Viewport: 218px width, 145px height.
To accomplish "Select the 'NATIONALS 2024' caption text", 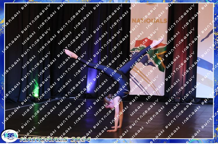I will (55, 139).
